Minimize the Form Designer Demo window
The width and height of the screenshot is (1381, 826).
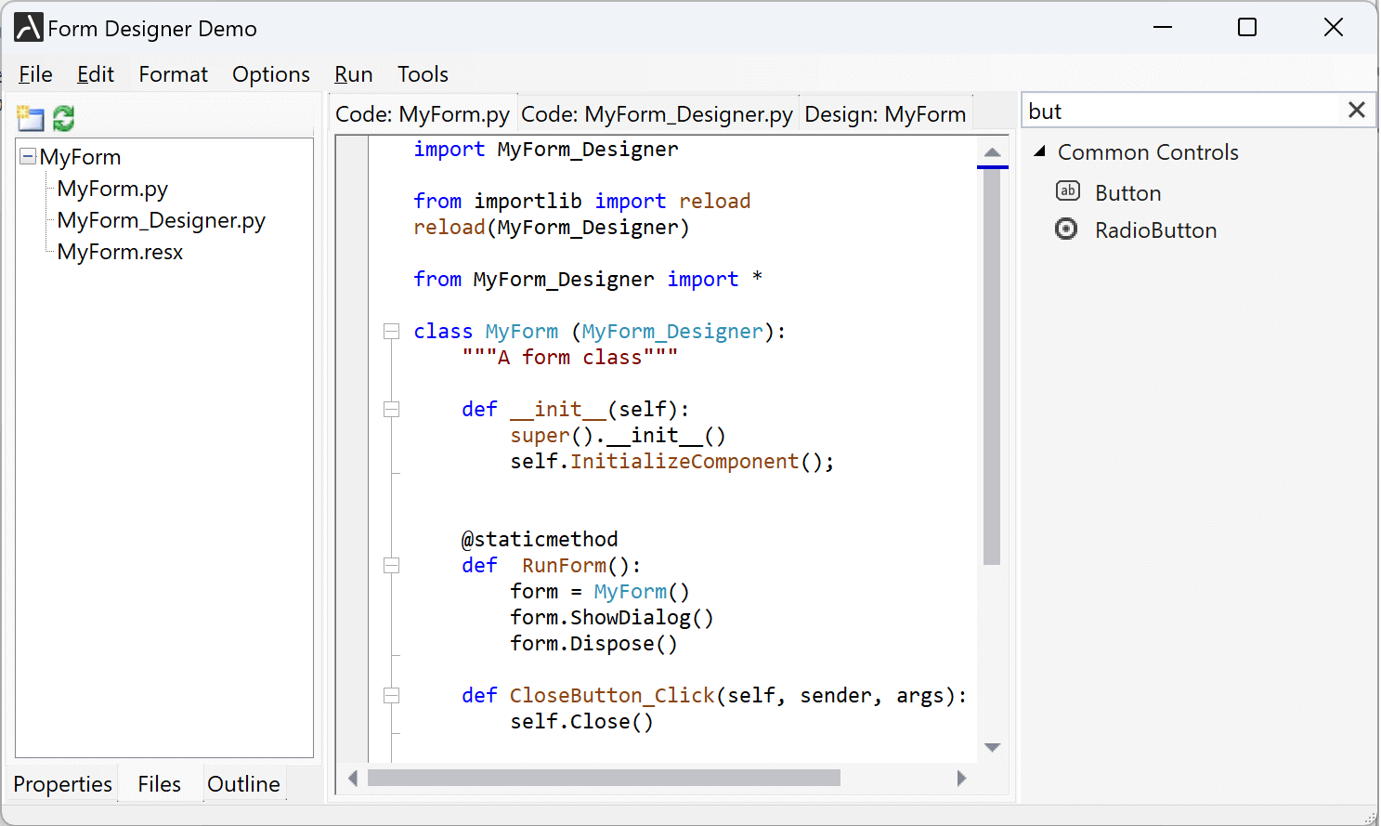coord(1162,28)
